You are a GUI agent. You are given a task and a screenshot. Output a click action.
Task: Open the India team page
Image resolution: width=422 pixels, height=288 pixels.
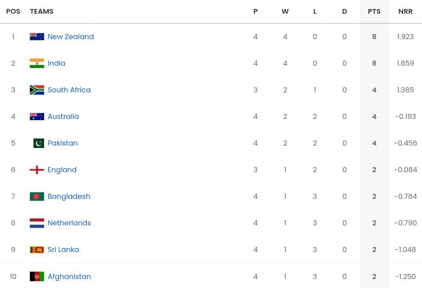[x=56, y=63]
